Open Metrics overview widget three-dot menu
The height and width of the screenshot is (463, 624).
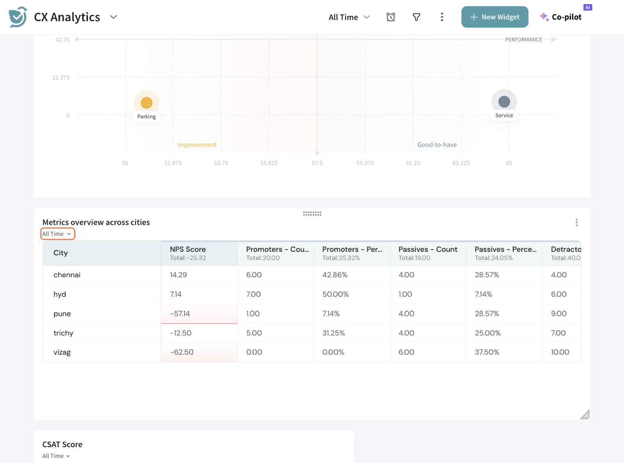pyautogui.click(x=576, y=223)
